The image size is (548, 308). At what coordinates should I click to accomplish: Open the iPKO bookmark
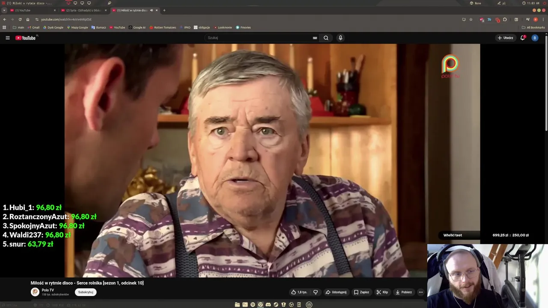(185, 27)
